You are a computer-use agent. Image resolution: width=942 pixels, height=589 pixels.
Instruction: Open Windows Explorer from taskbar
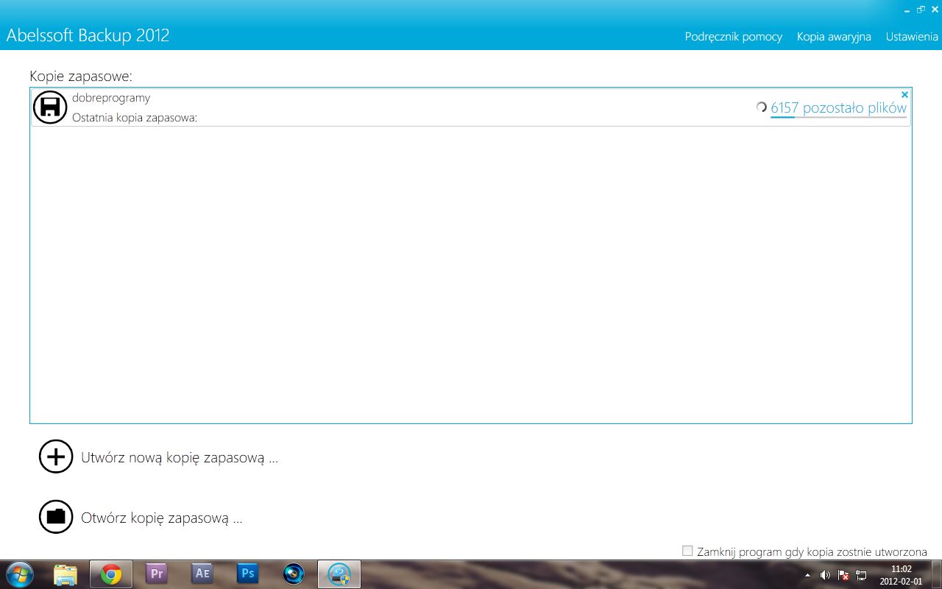[65, 574]
